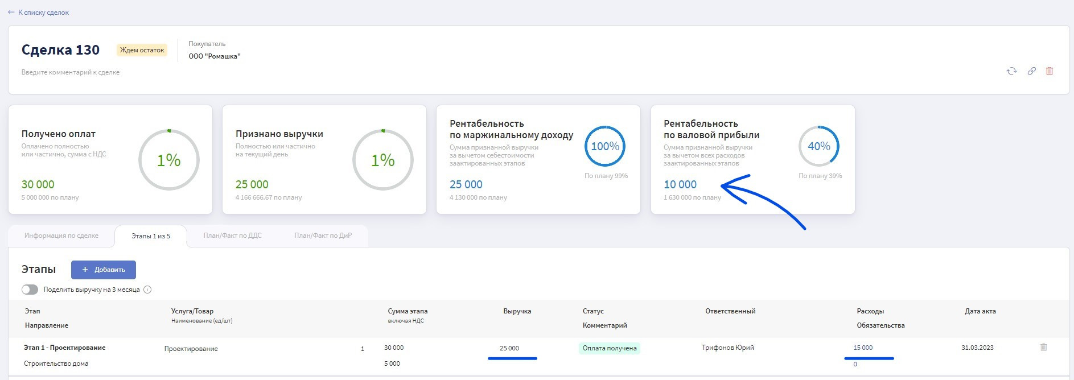Click the 40% gross profit progress ring
The height and width of the screenshot is (380, 1074).
[x=818, y=146]
